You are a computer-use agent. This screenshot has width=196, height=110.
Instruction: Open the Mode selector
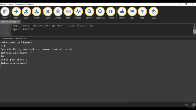click(x=5, y=13)
